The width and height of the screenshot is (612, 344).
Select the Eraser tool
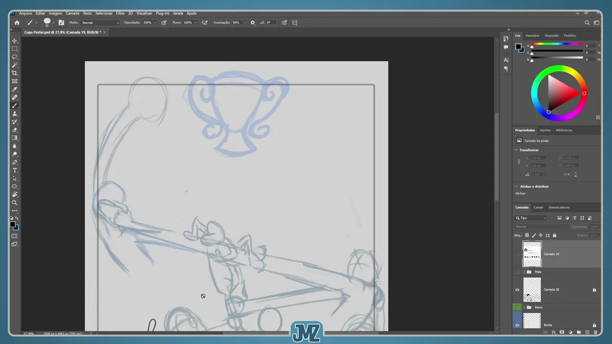coord(15,130)
